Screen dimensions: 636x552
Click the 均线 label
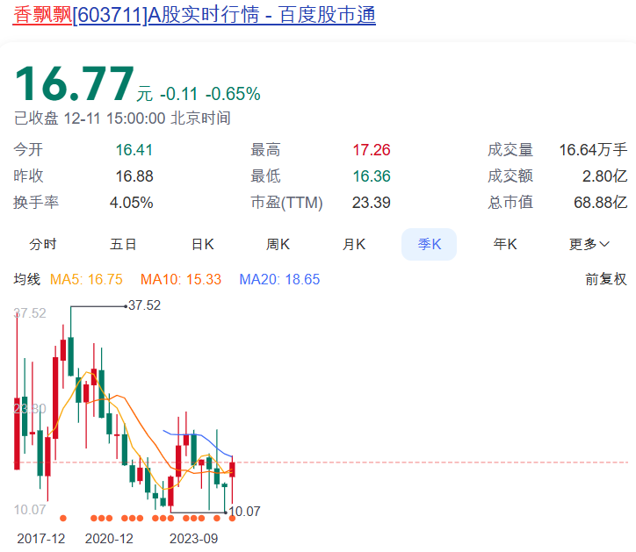tap(26, 279)
